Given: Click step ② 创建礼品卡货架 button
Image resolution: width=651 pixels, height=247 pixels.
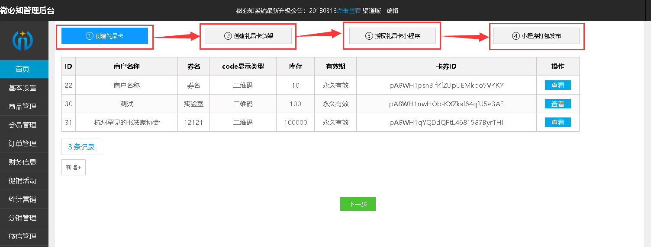Looking at the screenshot, I should 248,36.
